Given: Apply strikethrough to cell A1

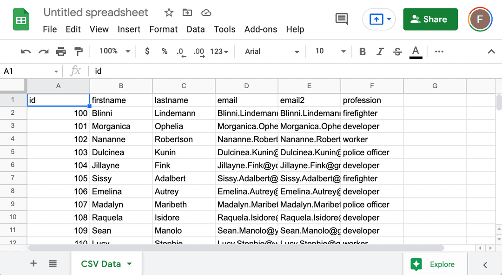Looking at the screenshot, I should coord(397,51).
